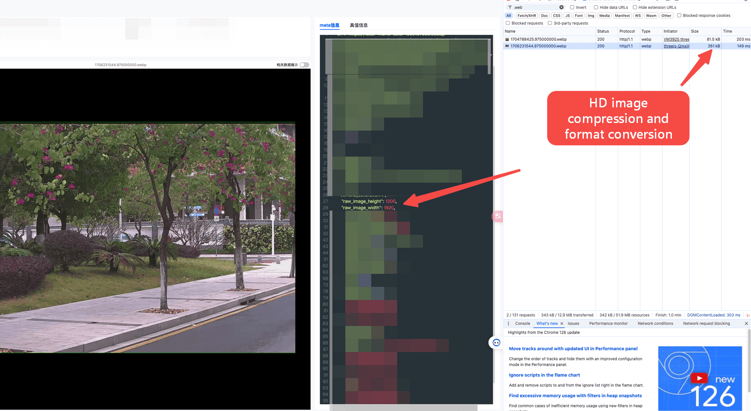
Task: Open the drawer three-dot menu
Action: pos(508,323)
